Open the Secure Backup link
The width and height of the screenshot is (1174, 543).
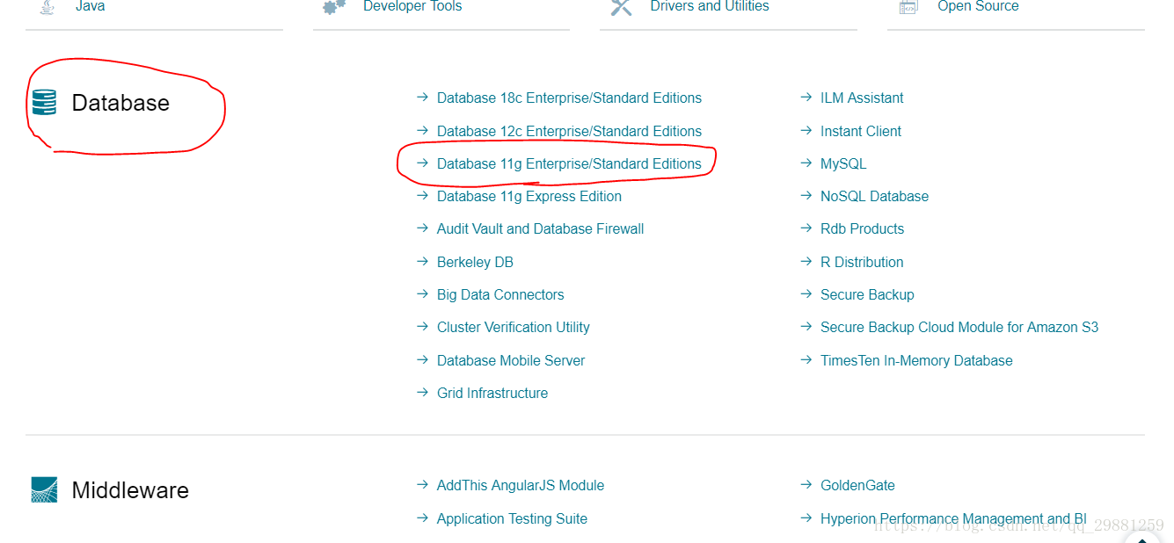click(x=867, y=294)
